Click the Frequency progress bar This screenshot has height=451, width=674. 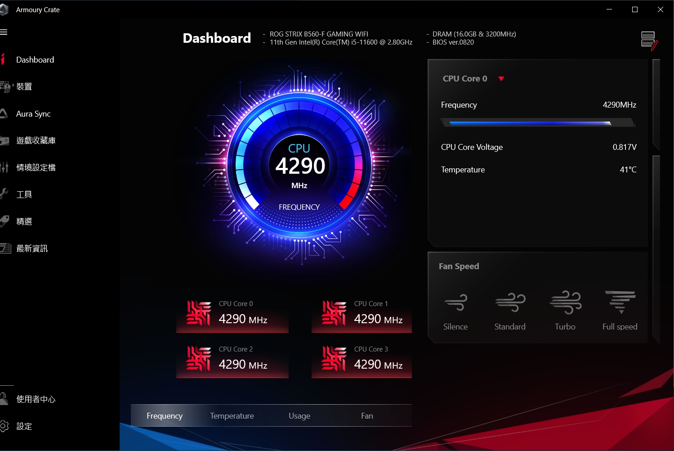click(538, 122)
